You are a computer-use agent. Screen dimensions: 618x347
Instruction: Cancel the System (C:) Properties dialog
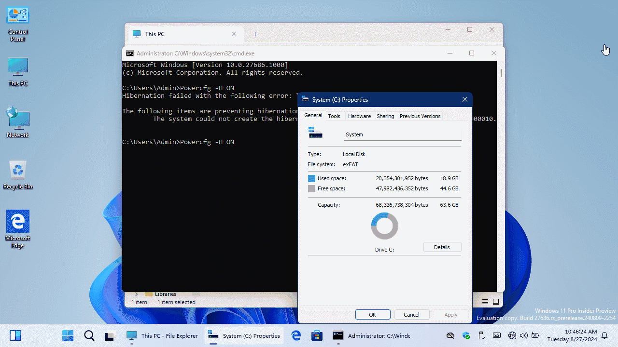[412, 315]
